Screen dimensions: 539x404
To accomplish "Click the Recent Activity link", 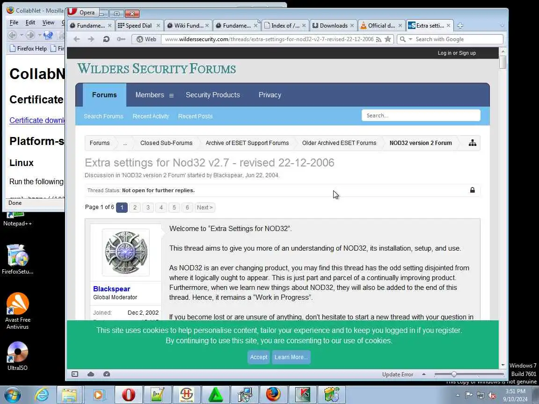I will point(151,116).
